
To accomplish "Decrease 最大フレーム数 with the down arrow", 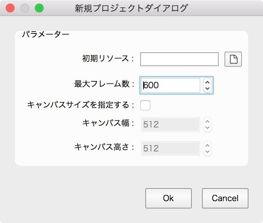I will (207, 89).
